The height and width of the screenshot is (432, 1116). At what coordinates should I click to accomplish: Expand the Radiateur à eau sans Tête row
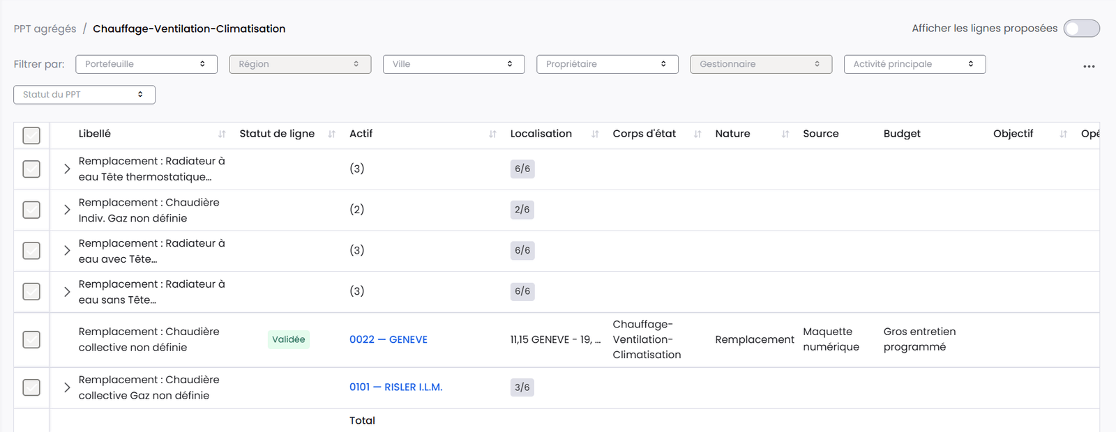(67, 291)
